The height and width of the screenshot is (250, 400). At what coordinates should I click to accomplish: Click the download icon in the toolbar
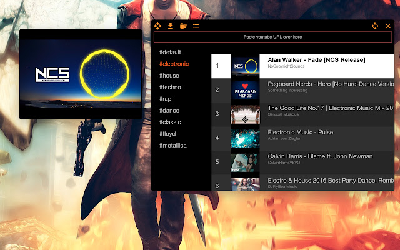coord(171,26)
